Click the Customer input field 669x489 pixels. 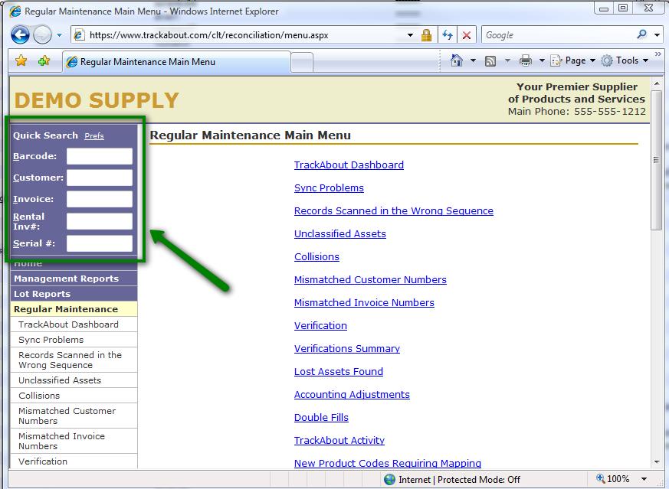tap(100, 178)
